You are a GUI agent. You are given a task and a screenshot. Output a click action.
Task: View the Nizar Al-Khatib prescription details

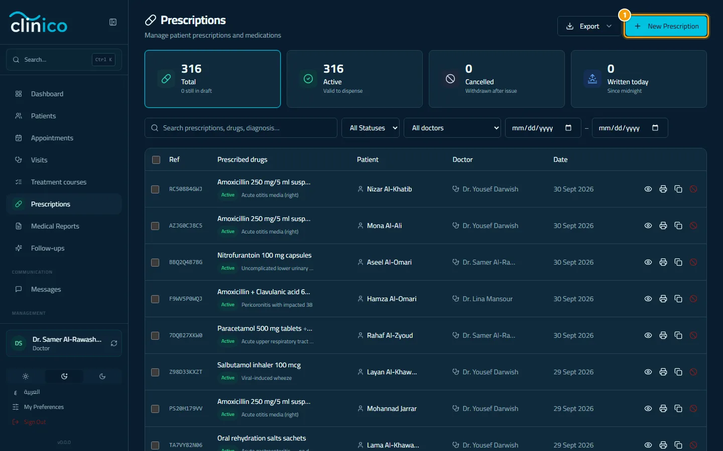[648, 189]
